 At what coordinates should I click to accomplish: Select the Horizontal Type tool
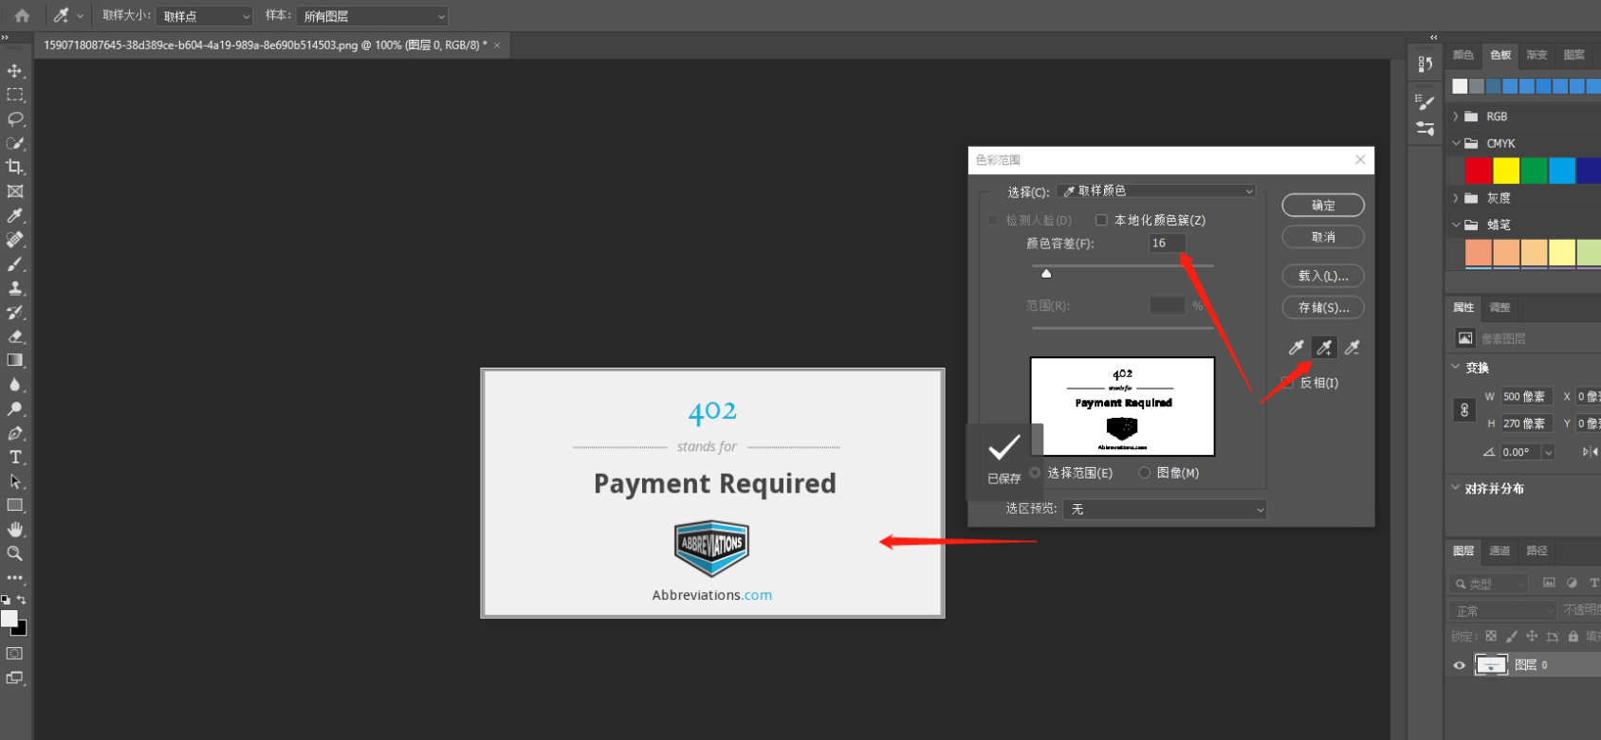[x=15, y=457]
